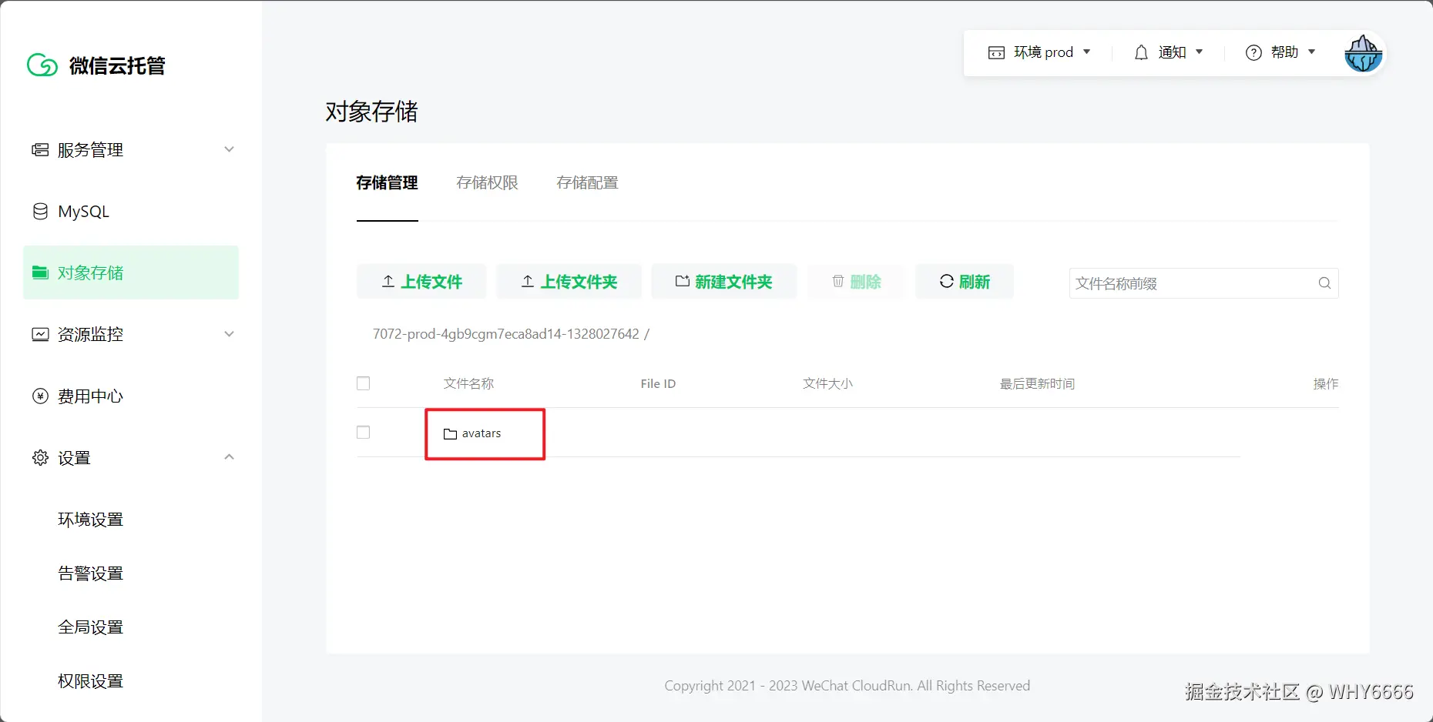The image size is (1433, 722).
Task: Open the avatars folder name link
Action: pos(482,434)
